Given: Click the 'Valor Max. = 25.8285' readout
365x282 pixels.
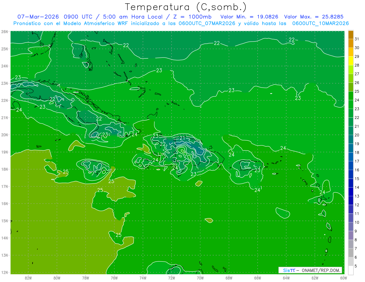Looking at the screenshot, I should pyautogui.click(x=314, y=17).
